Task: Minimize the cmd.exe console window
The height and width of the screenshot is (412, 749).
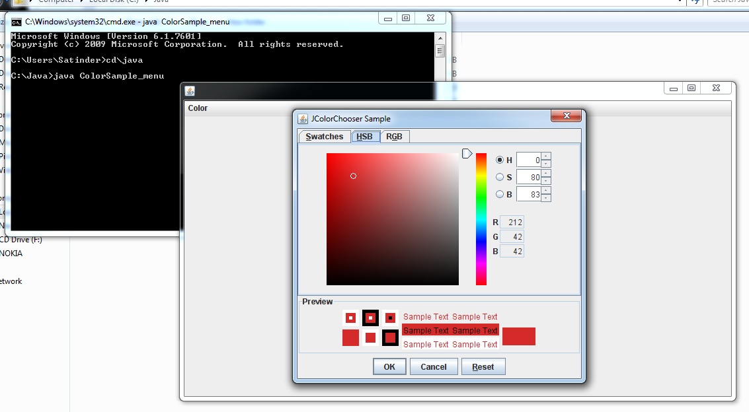Action: click(388, 18)
